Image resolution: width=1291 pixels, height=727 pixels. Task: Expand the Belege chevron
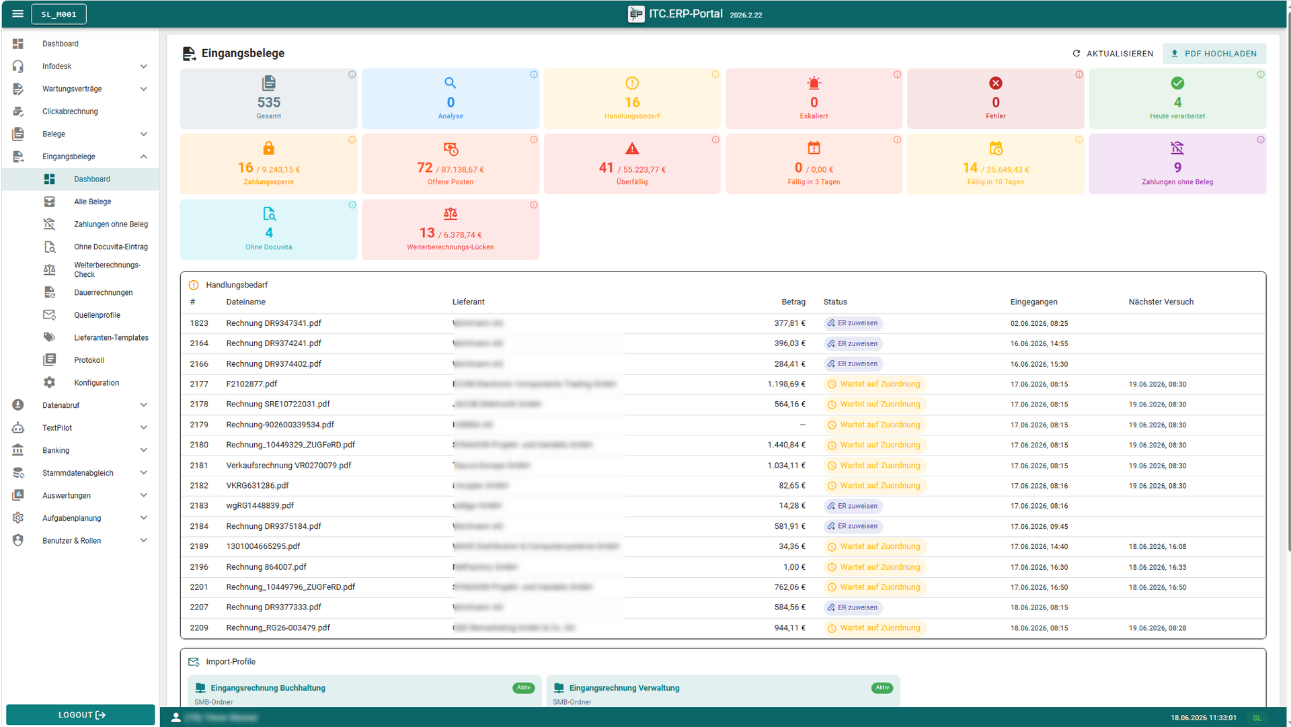pos(143,134)
